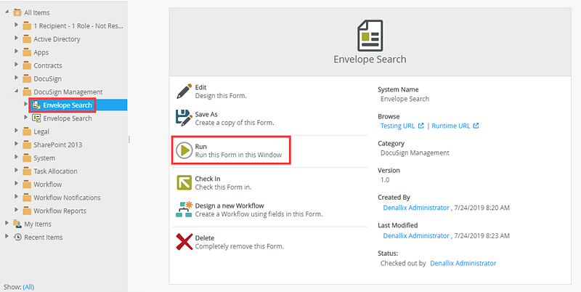The width and height of the screenshot is (581, 292).
Task: Select the SharePoint 2013 folder
Action: point(57,145)
